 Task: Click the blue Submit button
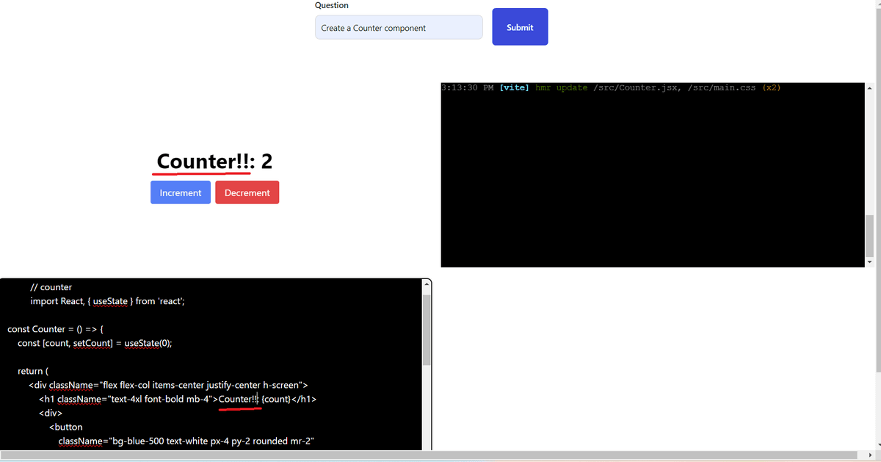520,27
